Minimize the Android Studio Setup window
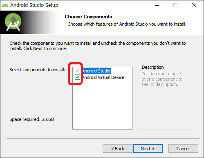204x158 pixels. 157,5
